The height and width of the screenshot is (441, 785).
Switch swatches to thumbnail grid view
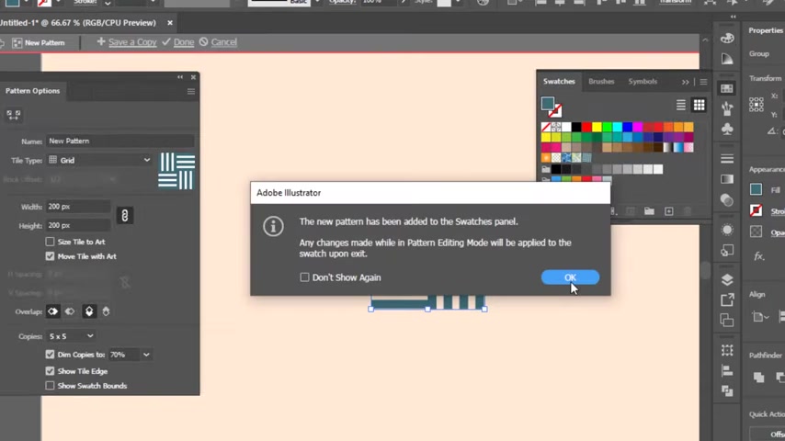[699, 105]
